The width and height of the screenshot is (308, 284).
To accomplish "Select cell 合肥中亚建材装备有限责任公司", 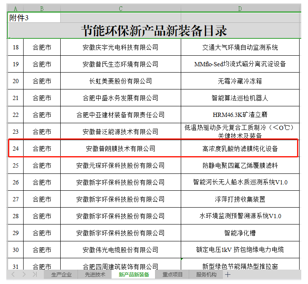I will [121, 115].
